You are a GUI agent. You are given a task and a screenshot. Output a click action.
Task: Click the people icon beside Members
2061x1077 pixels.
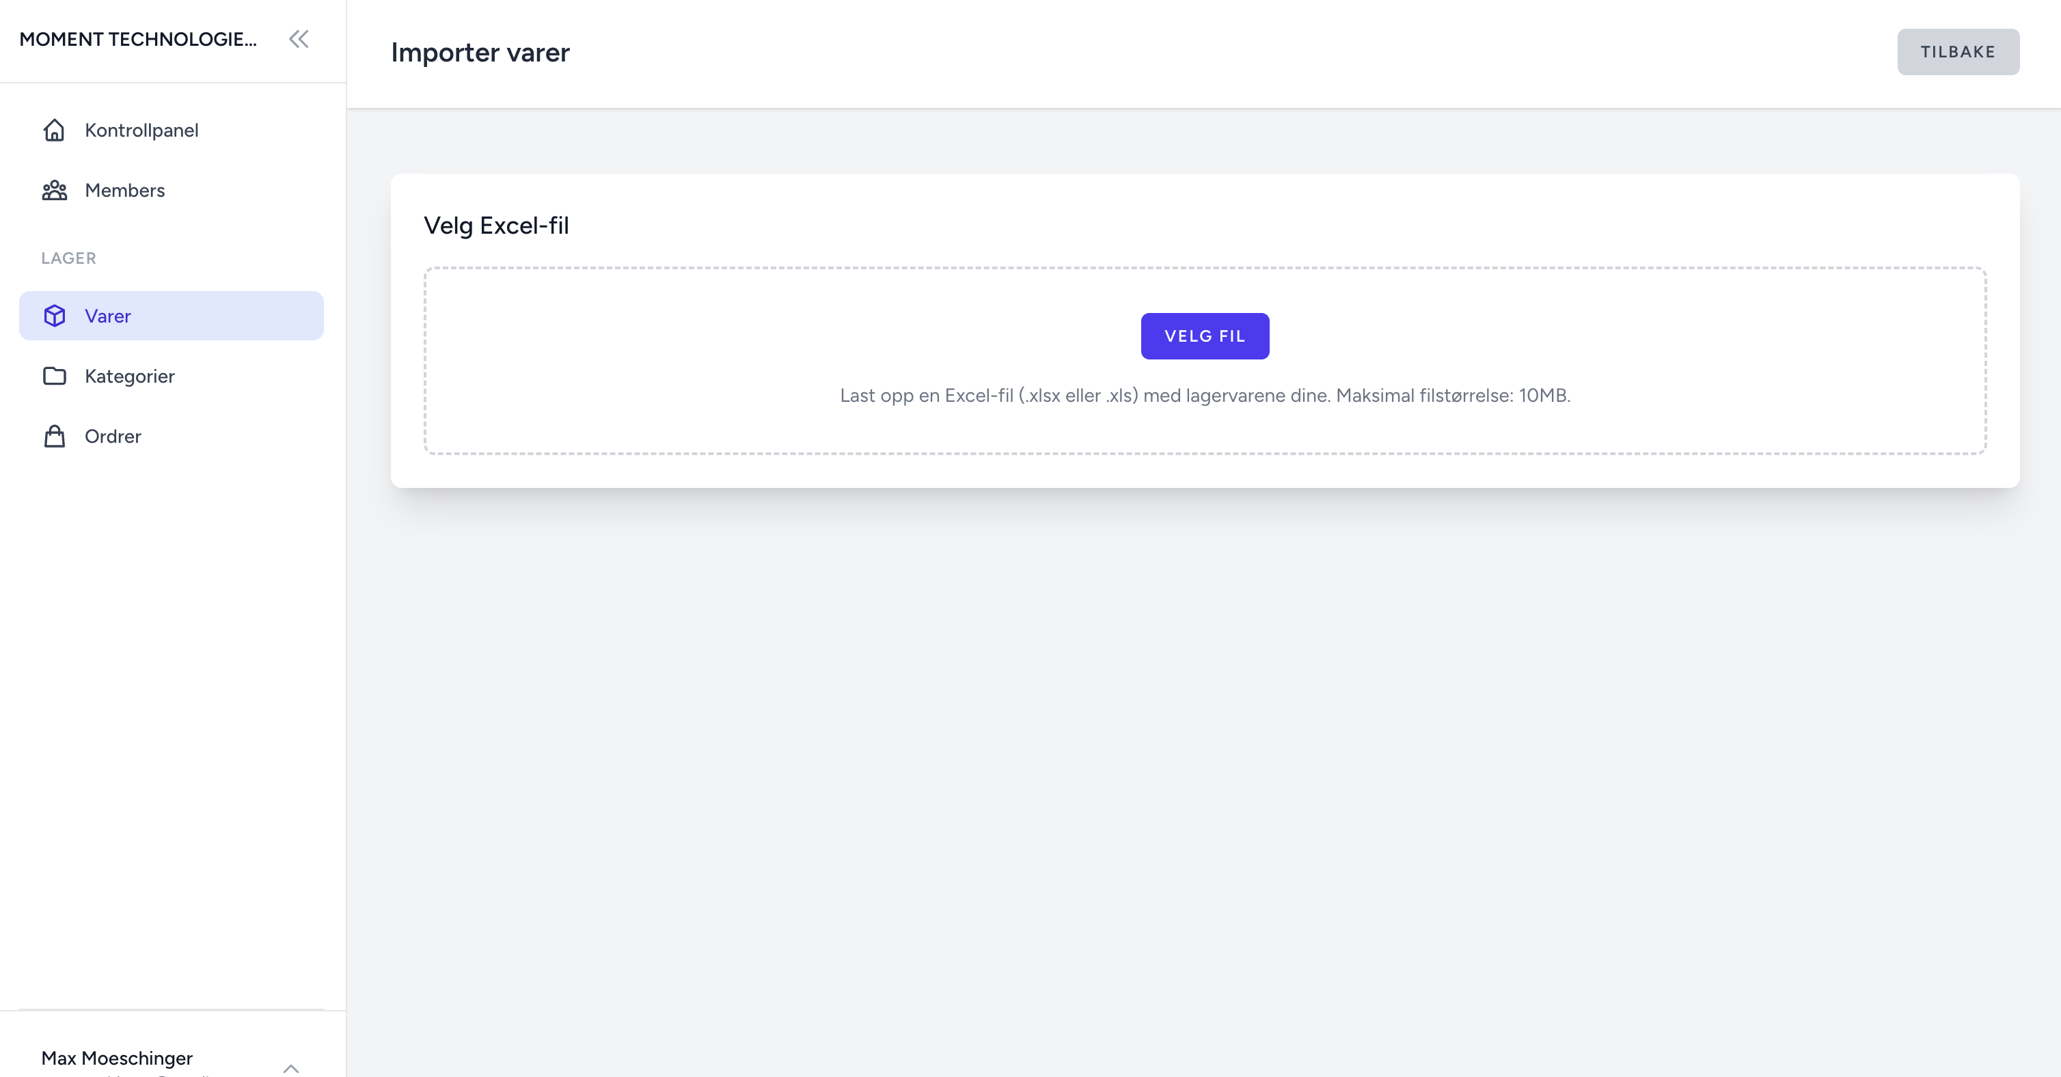[55, 191]
